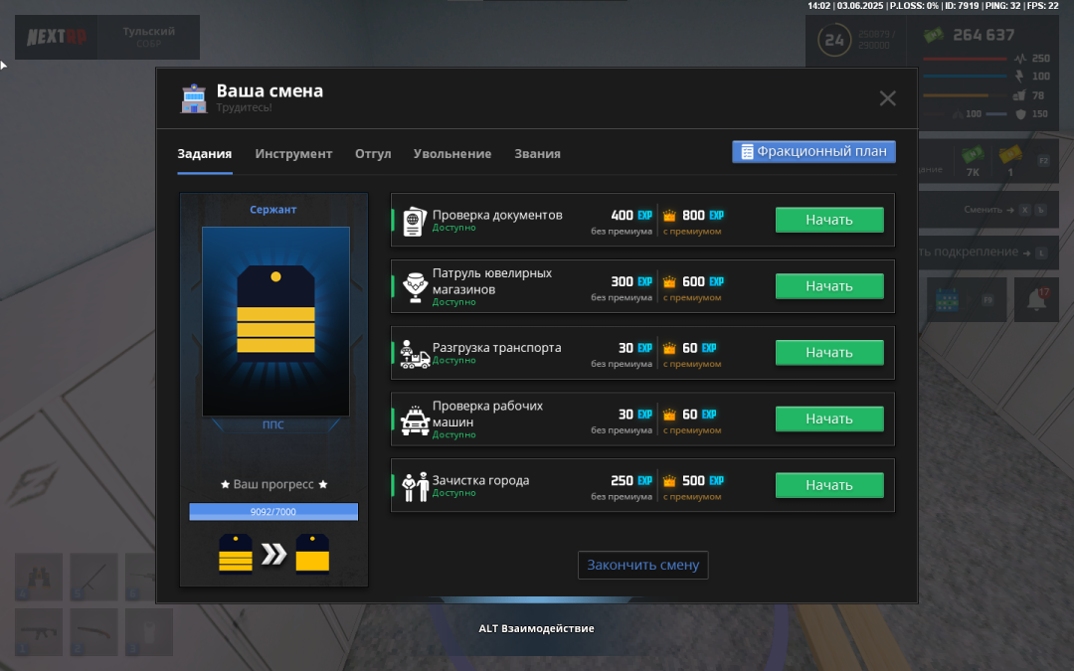The width and height of the screenshot is (1074, 671).
Task: Click the notification bell icon
Action: coord(1036,300)
